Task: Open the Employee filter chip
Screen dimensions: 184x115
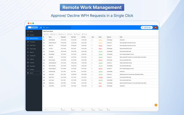Action: click(x=62, y=34)
